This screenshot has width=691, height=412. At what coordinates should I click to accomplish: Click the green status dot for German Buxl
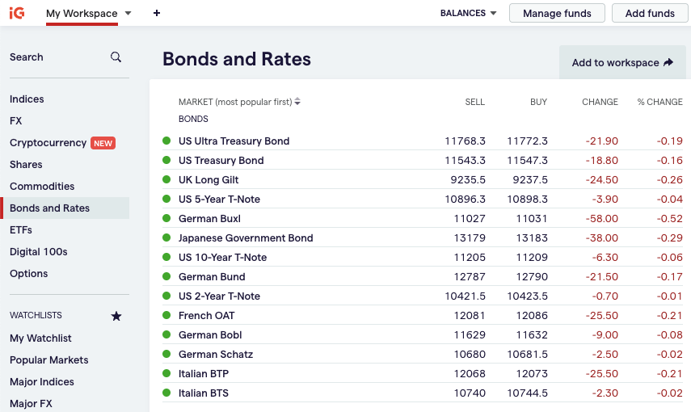[x=166, y=218]
